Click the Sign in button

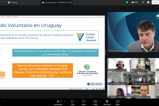pyautogui.click(x=155, y=2)
